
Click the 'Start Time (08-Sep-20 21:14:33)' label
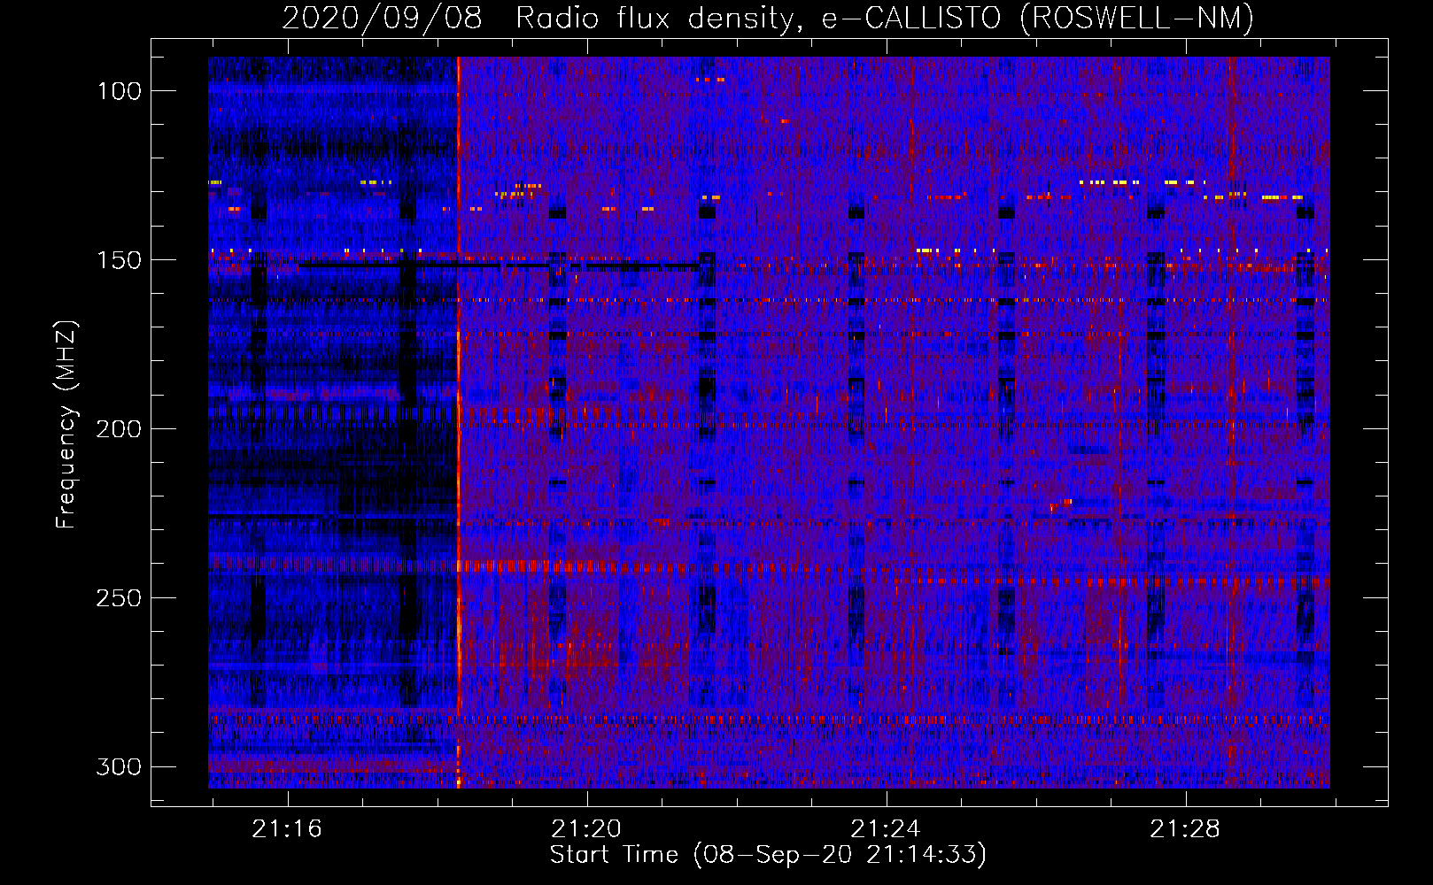(768, 855)
